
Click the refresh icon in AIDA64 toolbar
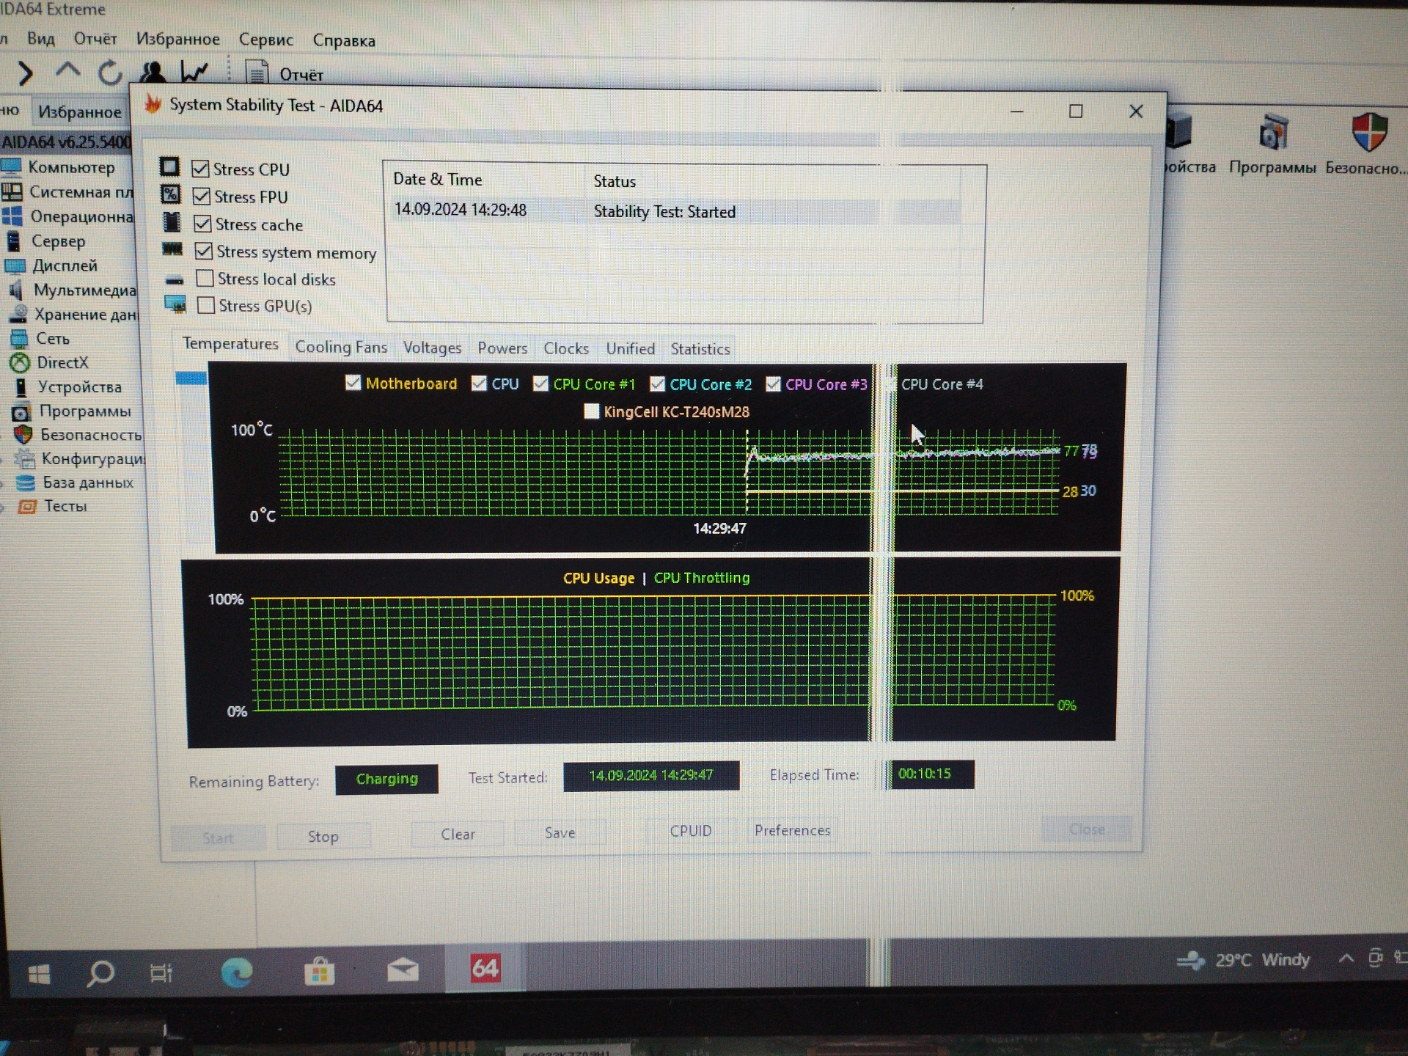click(110, 73)
